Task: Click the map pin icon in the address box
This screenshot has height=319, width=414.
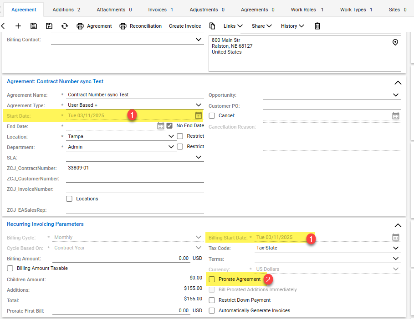Action: click(395, 42)
